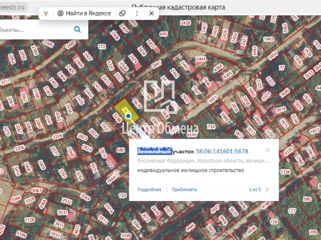The width and height of the screenshot is (321, 240).
Task: Select parcel labeled 4367 on map
Action: 37,190
